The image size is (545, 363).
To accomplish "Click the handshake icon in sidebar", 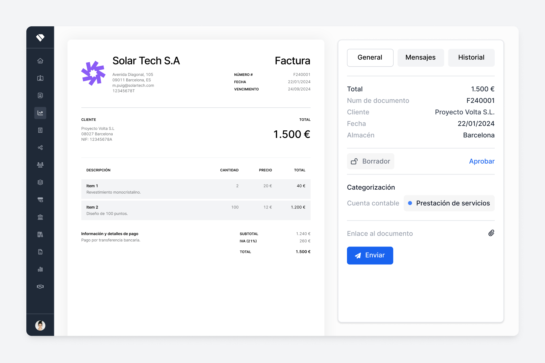I will 40,286.
